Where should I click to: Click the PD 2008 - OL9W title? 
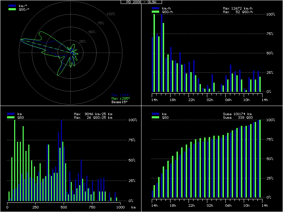141,2
